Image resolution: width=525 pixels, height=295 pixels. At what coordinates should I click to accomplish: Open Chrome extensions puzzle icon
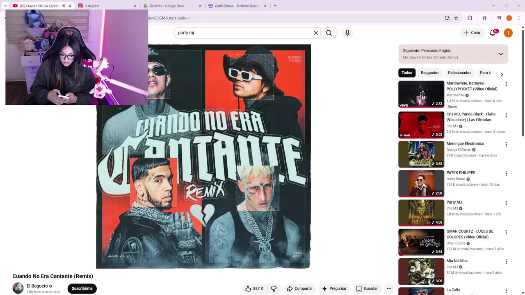point(470,18)
